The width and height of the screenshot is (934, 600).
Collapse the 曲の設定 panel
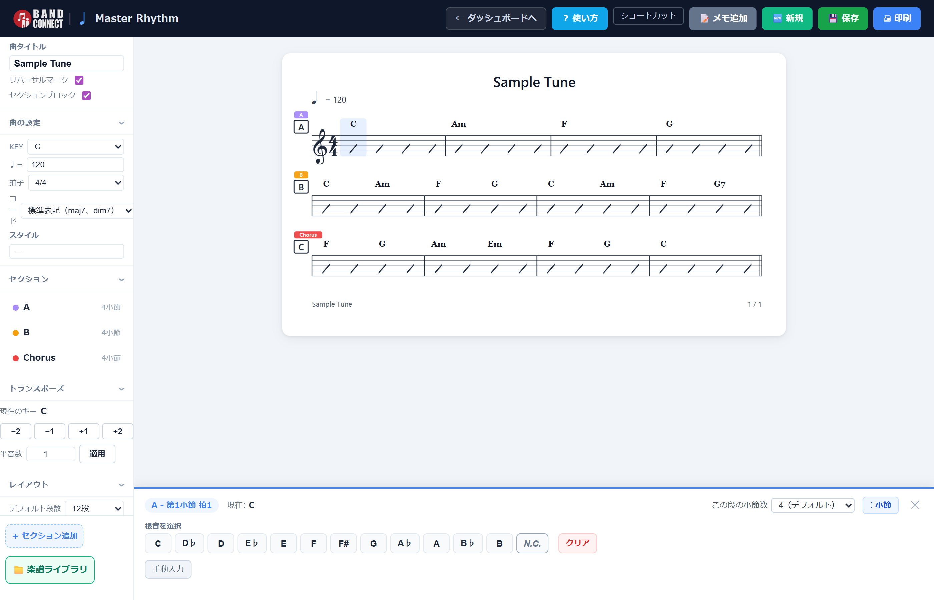coord(67,123)
